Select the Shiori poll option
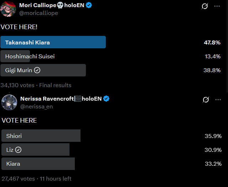This screenshot has height=187, width=228. coord(41,136)
